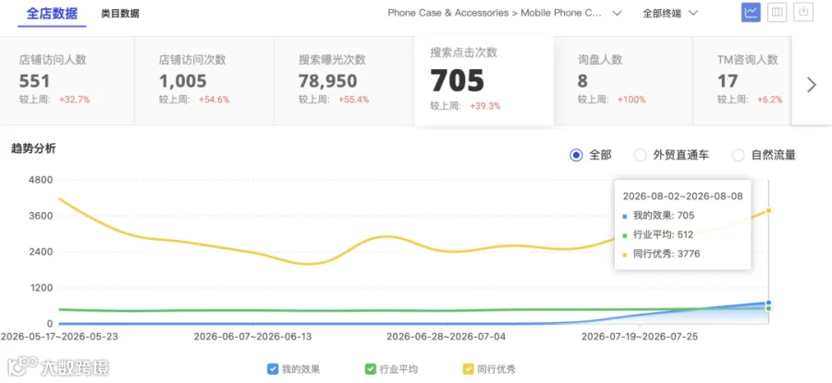Click the download data icon
Viewport: 832px width, 383px height.
point(803,12)
